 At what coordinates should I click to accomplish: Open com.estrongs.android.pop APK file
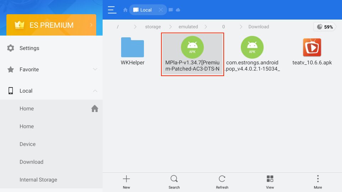[252, 54]
